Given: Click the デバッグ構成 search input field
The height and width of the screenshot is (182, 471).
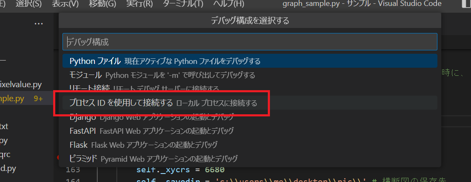Looking at the screenshot, I should [x=250, y=42].
